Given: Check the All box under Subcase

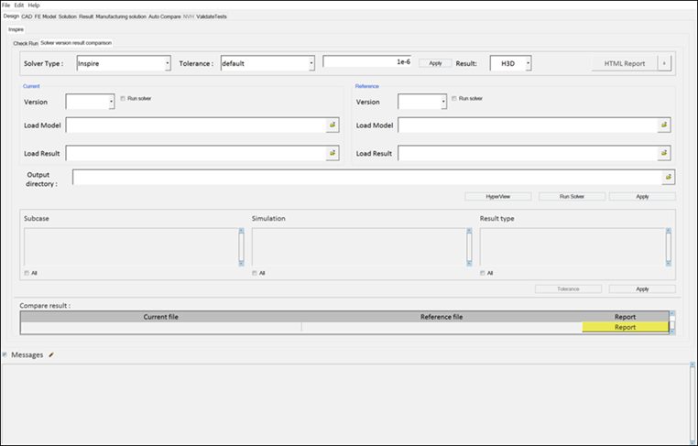Looking at the screenshot, I should point(27,273).
